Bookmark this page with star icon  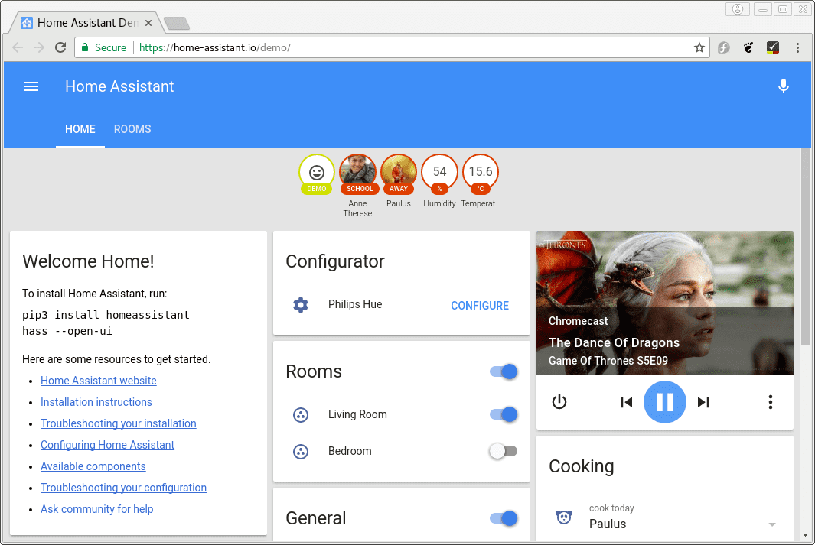699,47
